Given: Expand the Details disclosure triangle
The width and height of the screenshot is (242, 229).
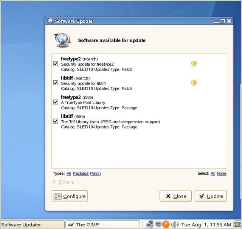Looking at the screenshot, I should click(54, 182).
